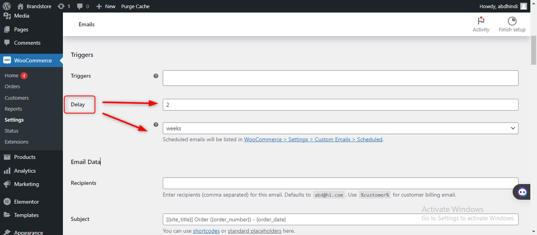Click the %customer% placeholder code
Viewport: 537px width, 235px height.
click(x=375, y=195)
